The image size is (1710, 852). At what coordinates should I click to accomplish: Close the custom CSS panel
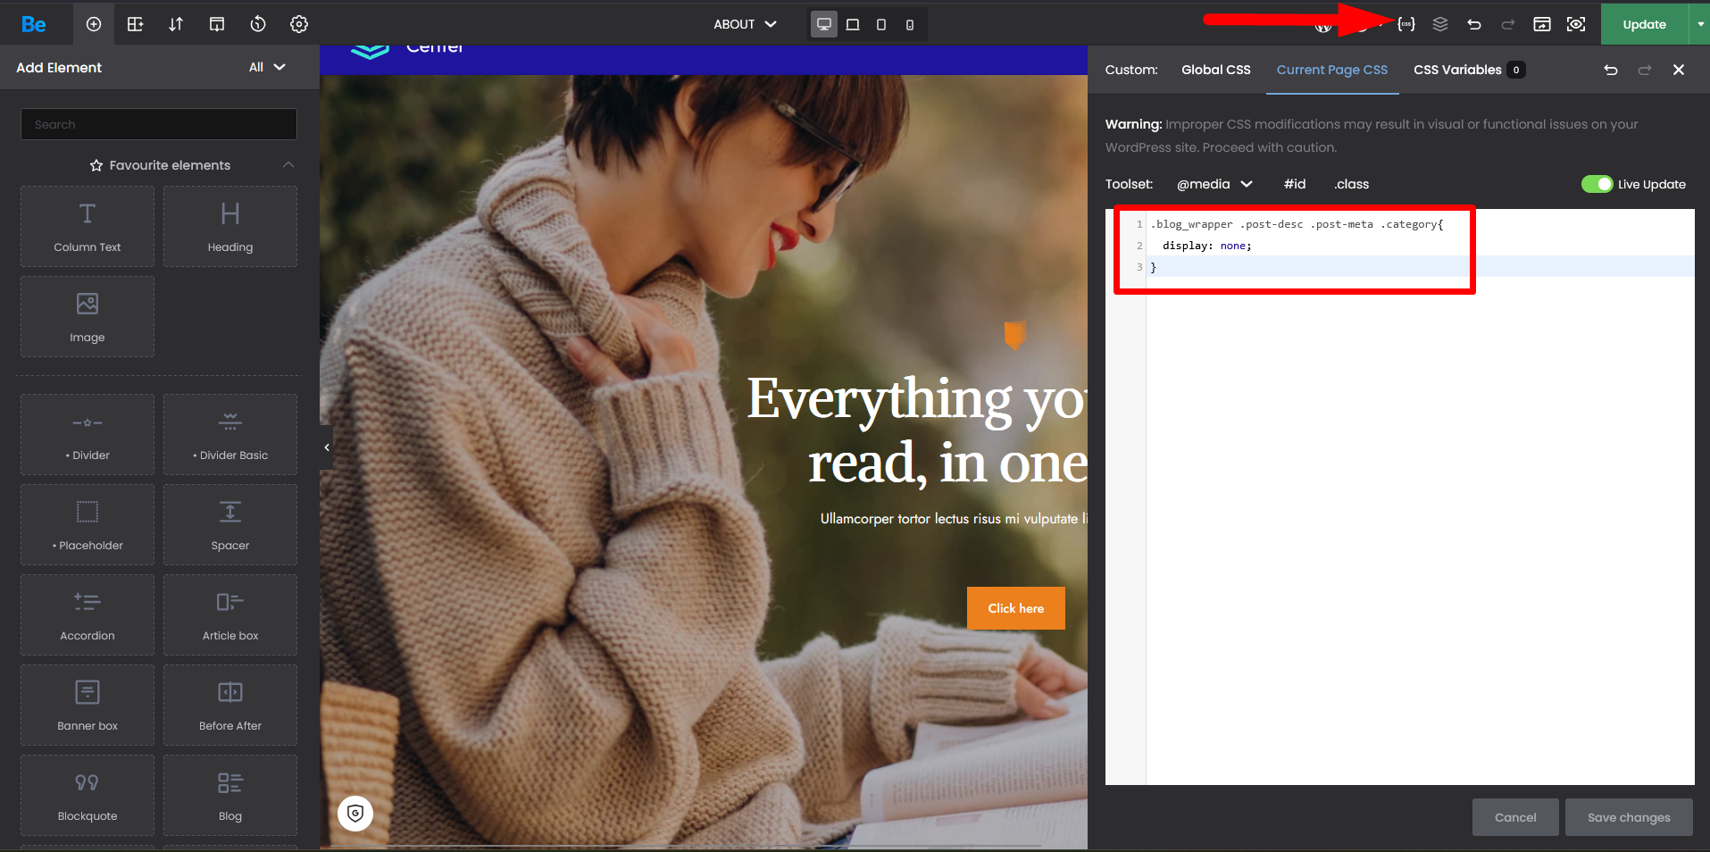1679,70
